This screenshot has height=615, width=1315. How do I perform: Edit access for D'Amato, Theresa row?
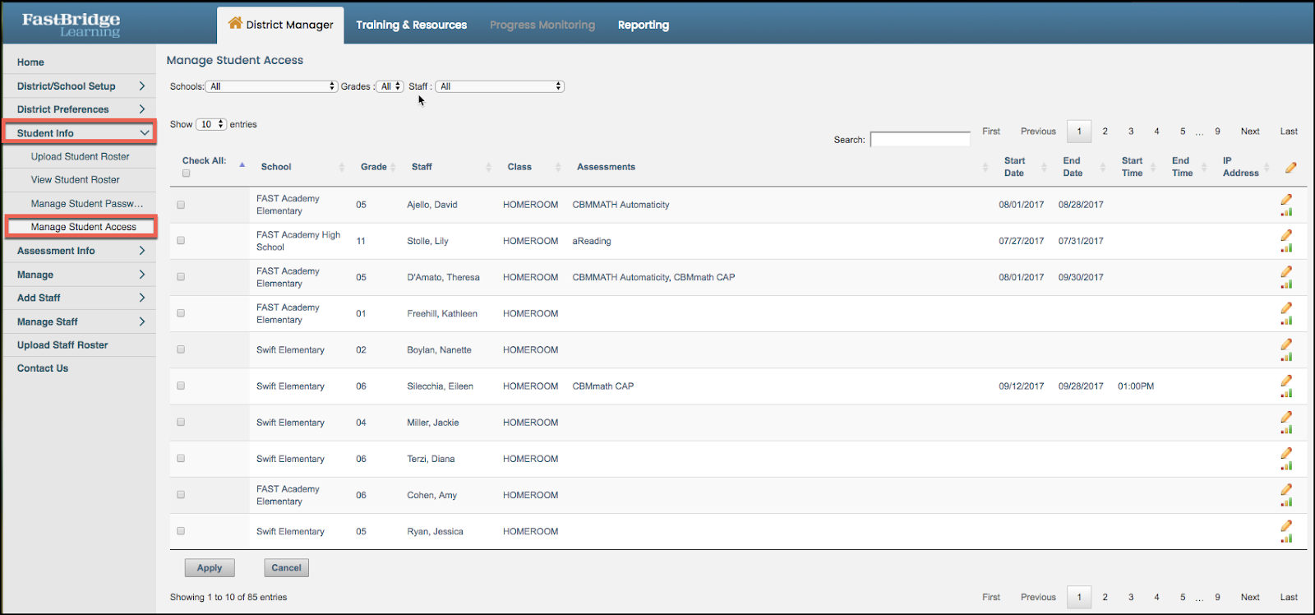[1286, 271]
